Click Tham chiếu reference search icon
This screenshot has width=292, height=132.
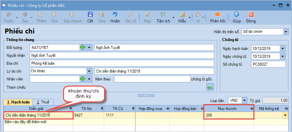click(210, 87)
